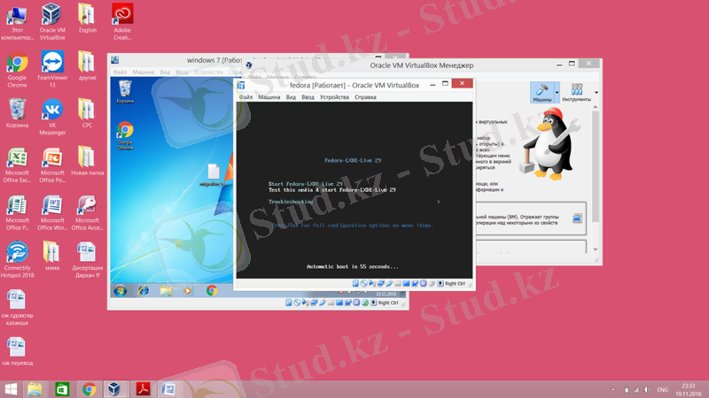Click hard disk icon in windows 7 VM status bar
Screen dimensions: 709x398
[289, 302]
